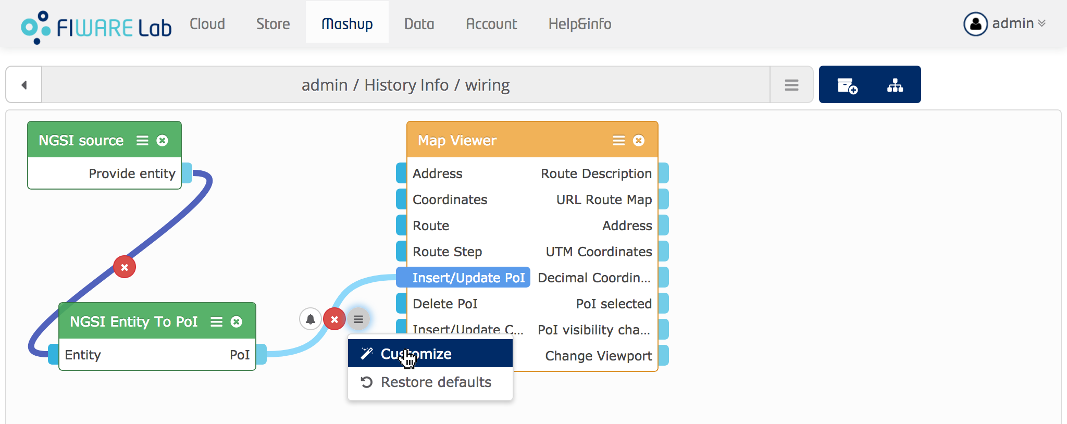
Task: Click the connection notification bell icon
Action: (x=311, y=319)
